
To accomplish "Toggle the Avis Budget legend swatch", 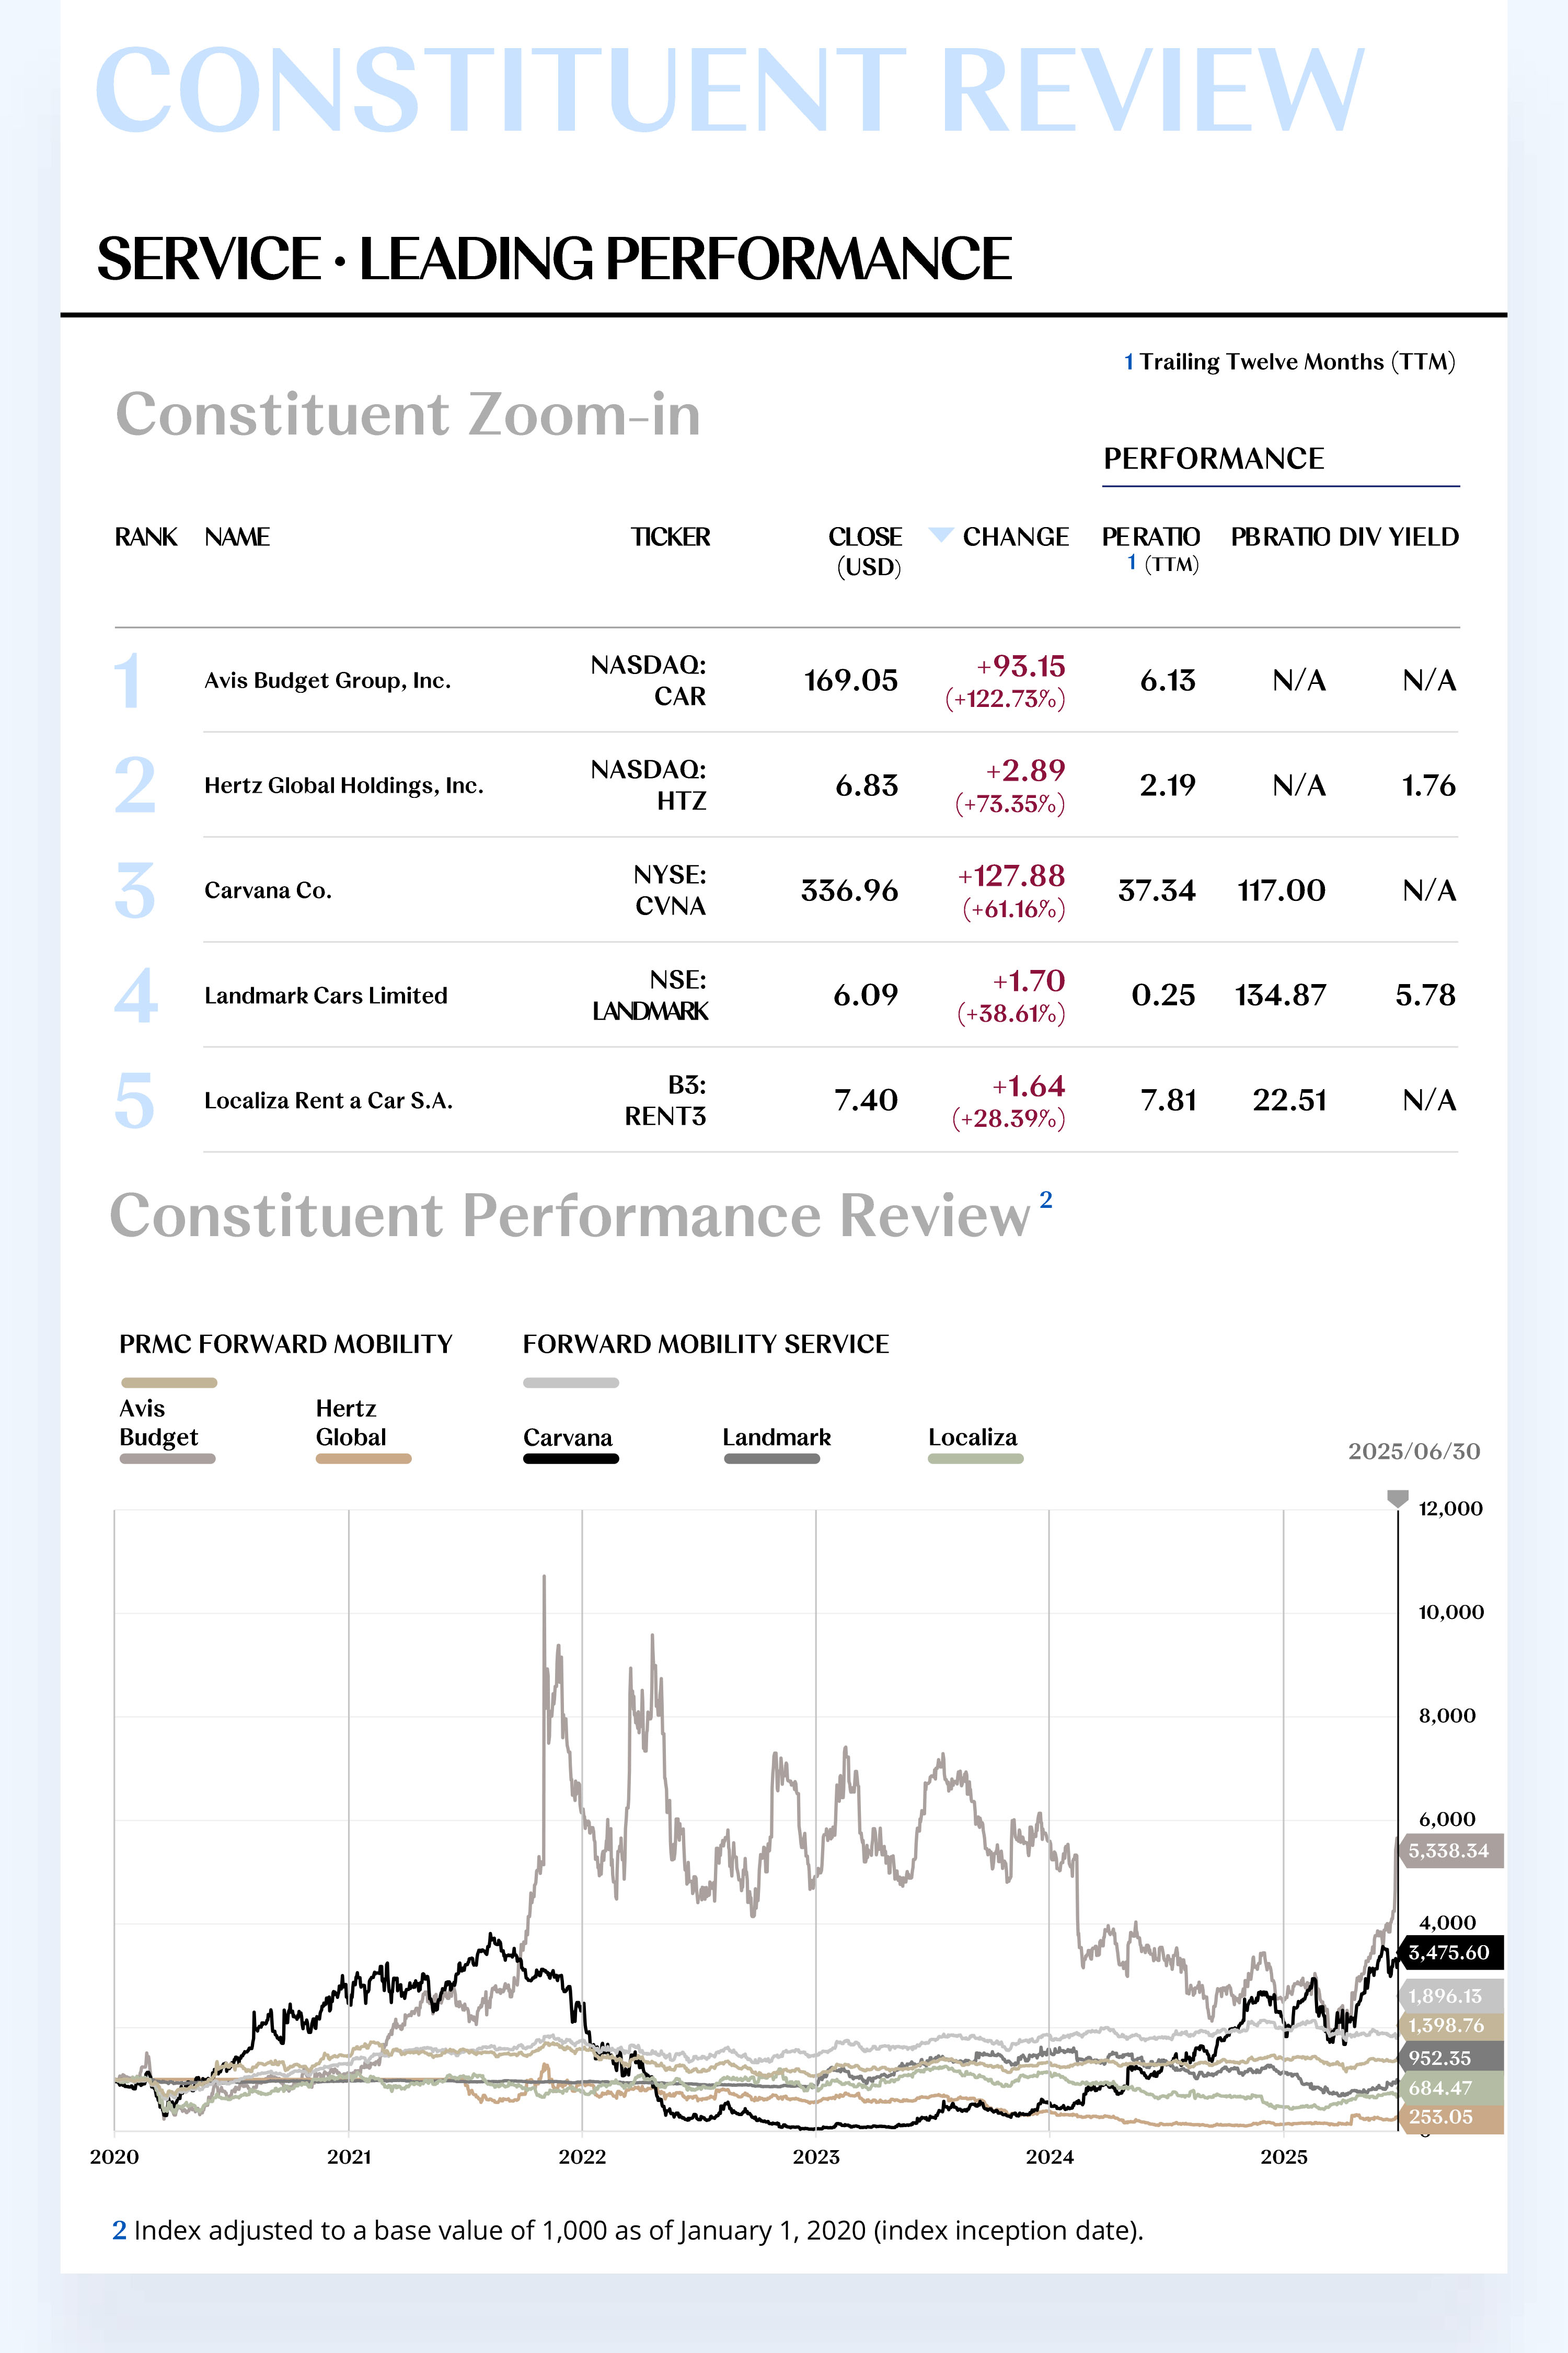I will (167, 1459).
